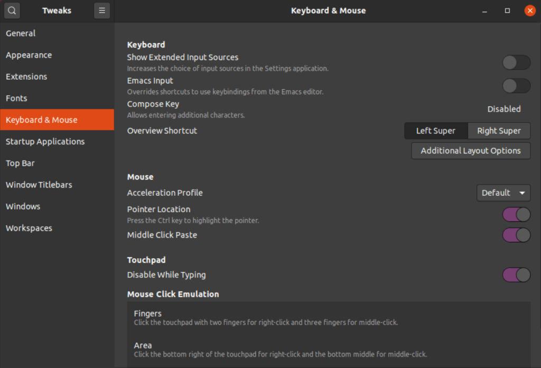Turn off Middle Click Paste

point(516,235)
